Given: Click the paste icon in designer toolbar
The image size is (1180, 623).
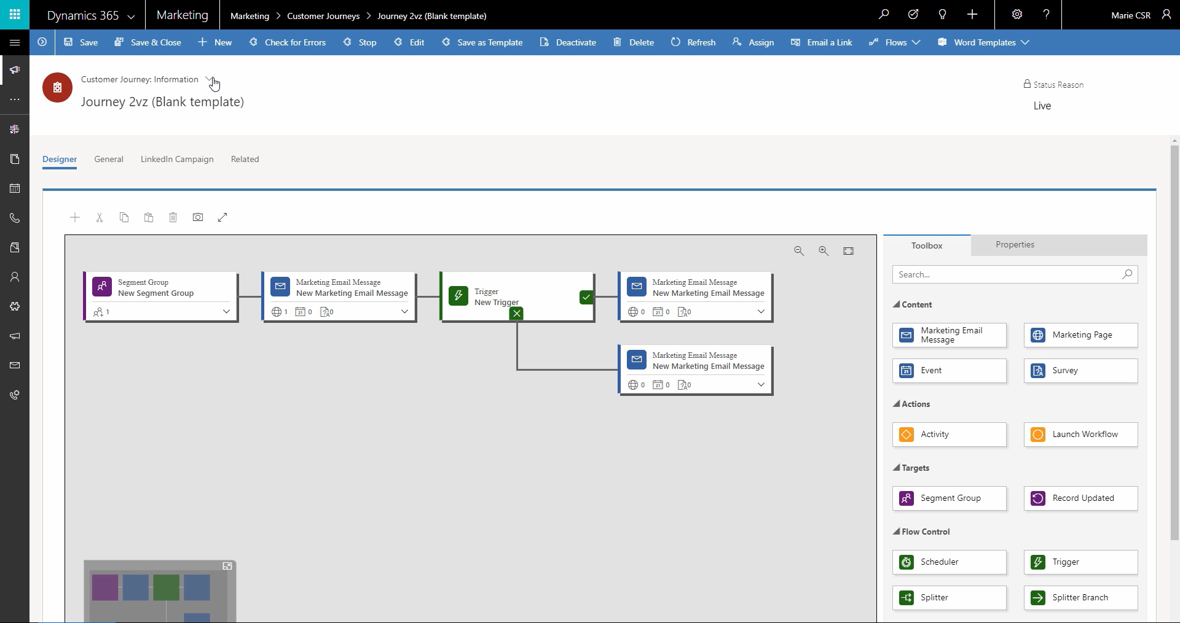Looking at the screenshot, I should [x=149, y=217].
